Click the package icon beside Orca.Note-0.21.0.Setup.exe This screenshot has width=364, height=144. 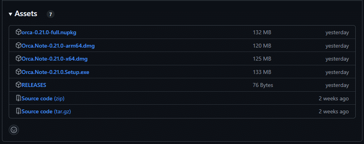click(18, 72)
